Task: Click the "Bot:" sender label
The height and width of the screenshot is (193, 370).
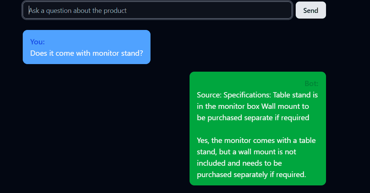Action: pyautogui.click(x=311, y=83)
